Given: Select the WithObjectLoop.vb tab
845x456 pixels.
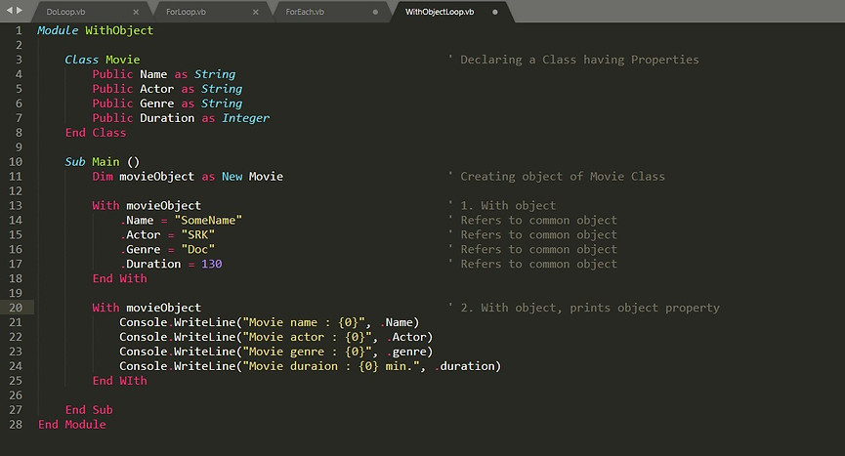Looking at the screenshot, I should [450, 12].
